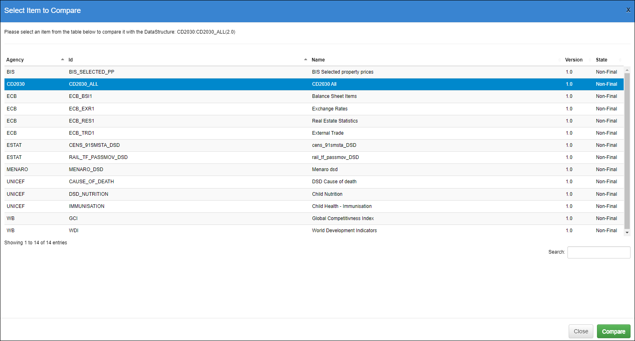Sort the table by State header

pyautogui.click(x=601, y=60)
